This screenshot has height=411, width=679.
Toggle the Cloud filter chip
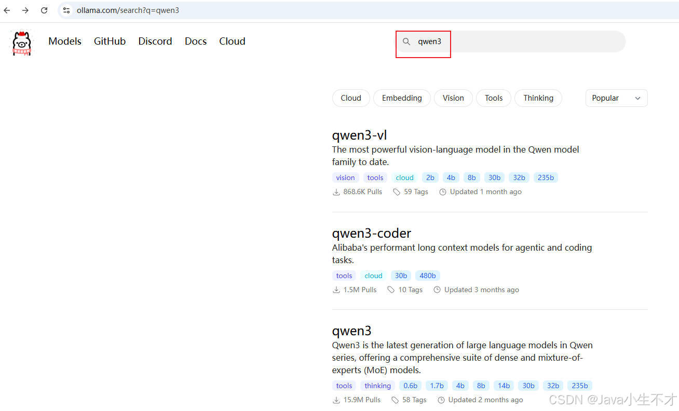351,98
